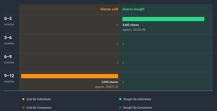The image size is (217, 111).
Task: Click the Bought By Companies striped legend icon
Action: pos(120,108)
